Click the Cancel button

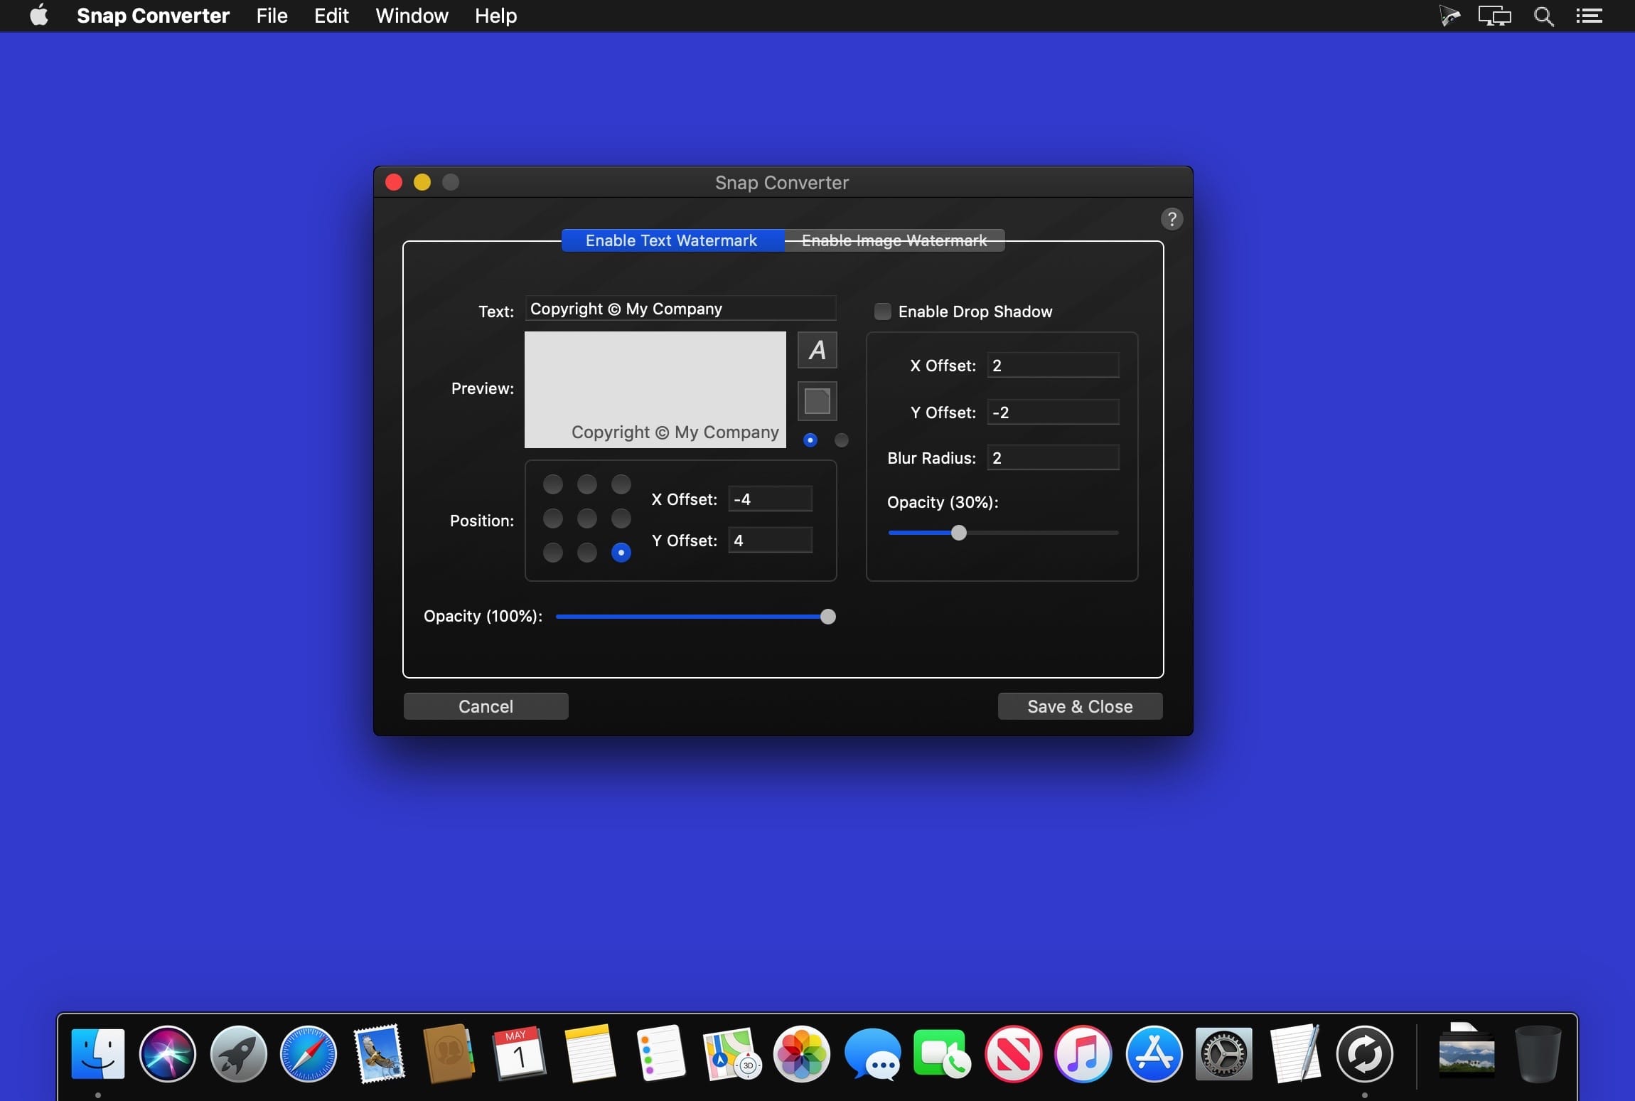486,706
